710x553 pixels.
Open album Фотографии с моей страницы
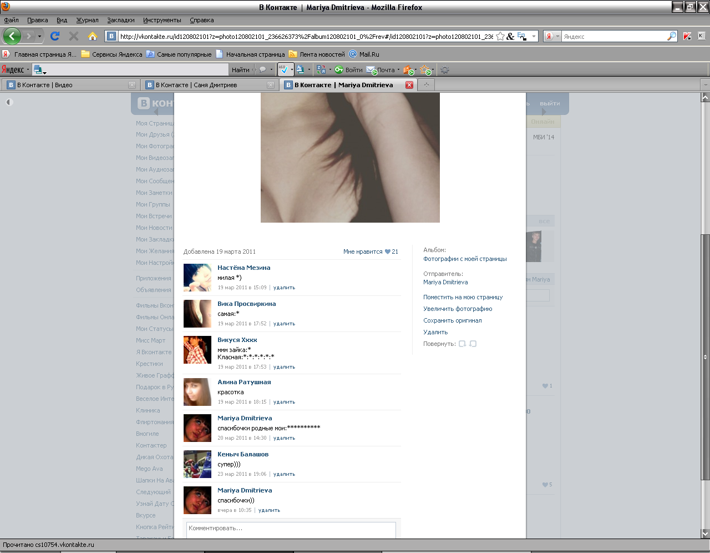click(465, 259)
